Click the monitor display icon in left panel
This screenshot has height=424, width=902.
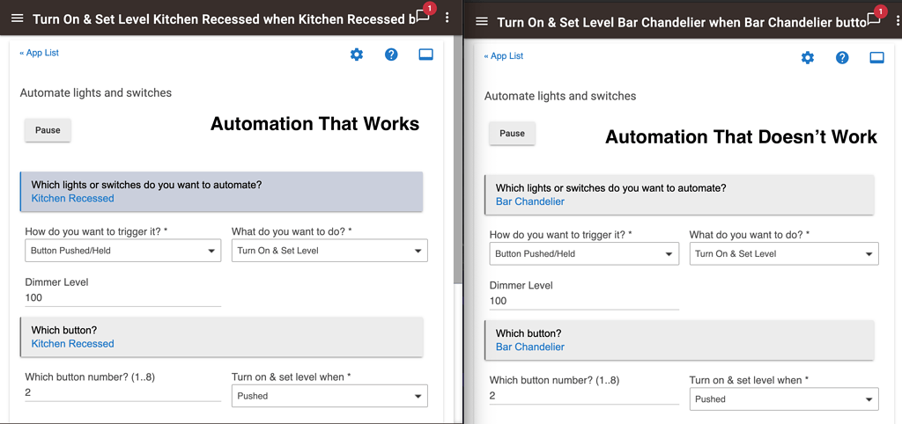pyautogui.click(x=425, y=55)
